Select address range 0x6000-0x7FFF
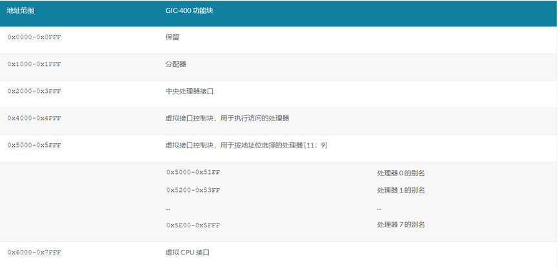The height and width of the screenshot is (268, 558). pos(35,253)
